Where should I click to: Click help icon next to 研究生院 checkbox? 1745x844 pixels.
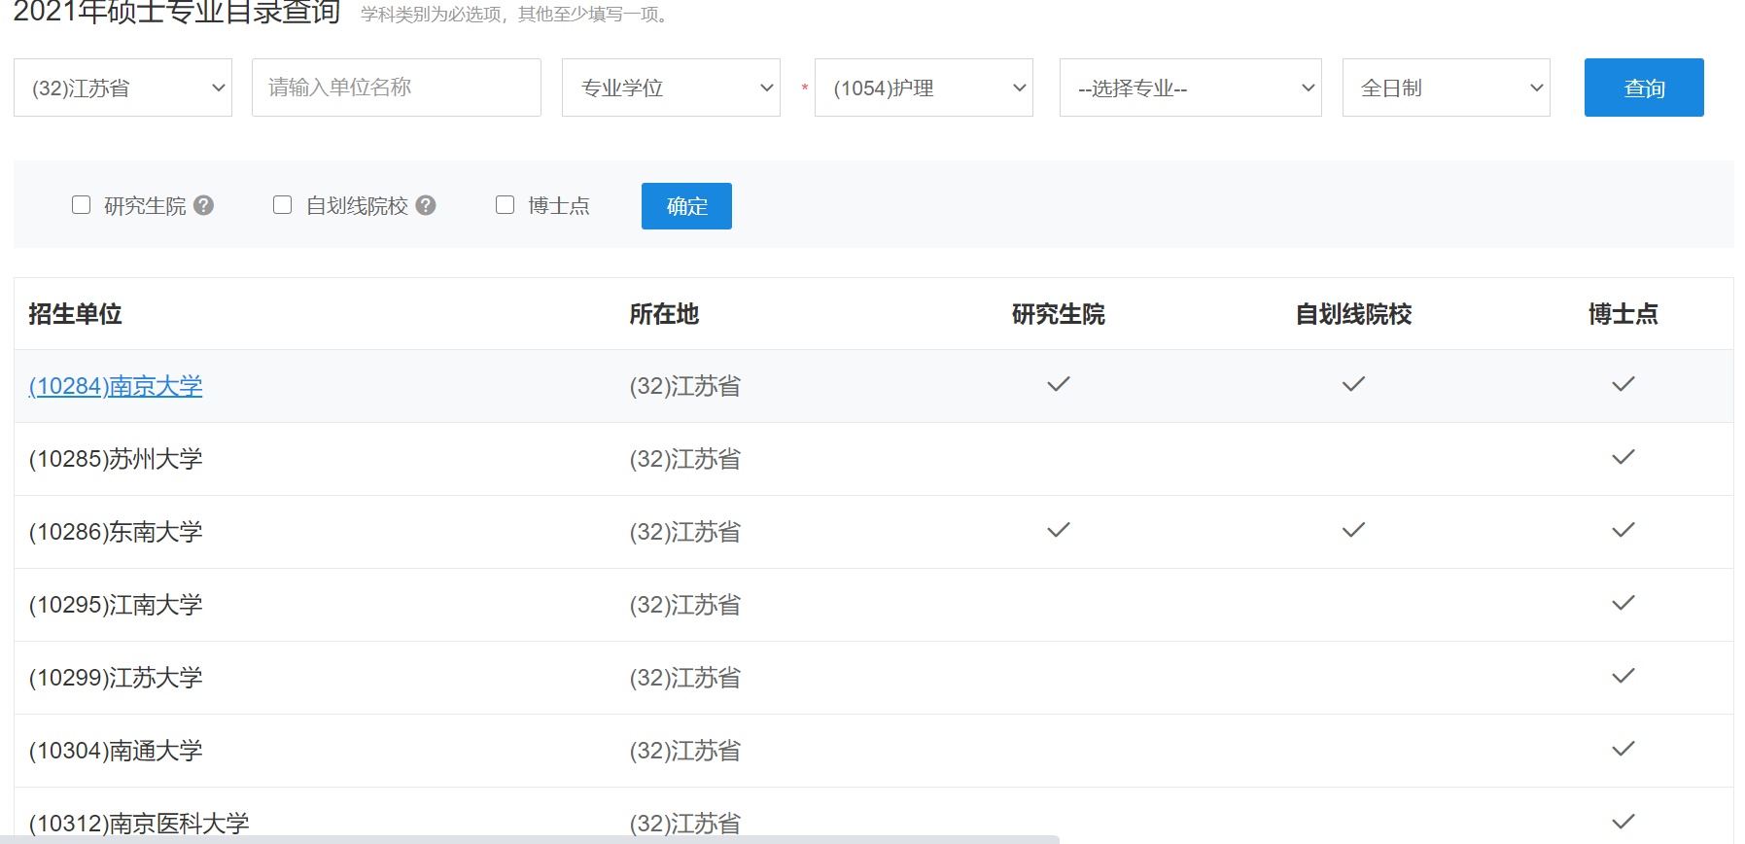(x=203, y=205)
